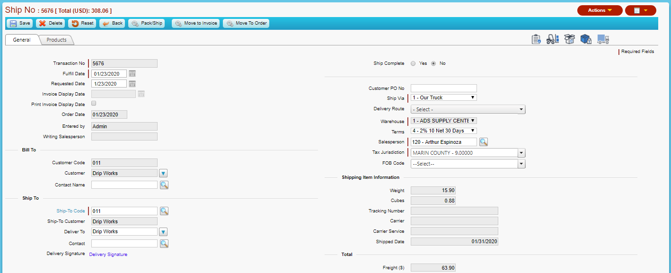
Task: Click the clipboard checklist status icon
Action: pos(536,39)
